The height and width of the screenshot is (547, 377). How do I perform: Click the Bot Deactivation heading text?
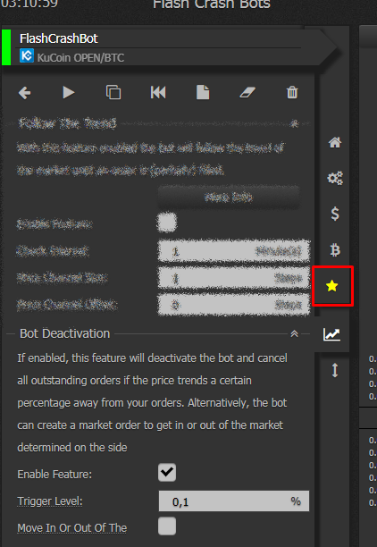click(65, 334)
